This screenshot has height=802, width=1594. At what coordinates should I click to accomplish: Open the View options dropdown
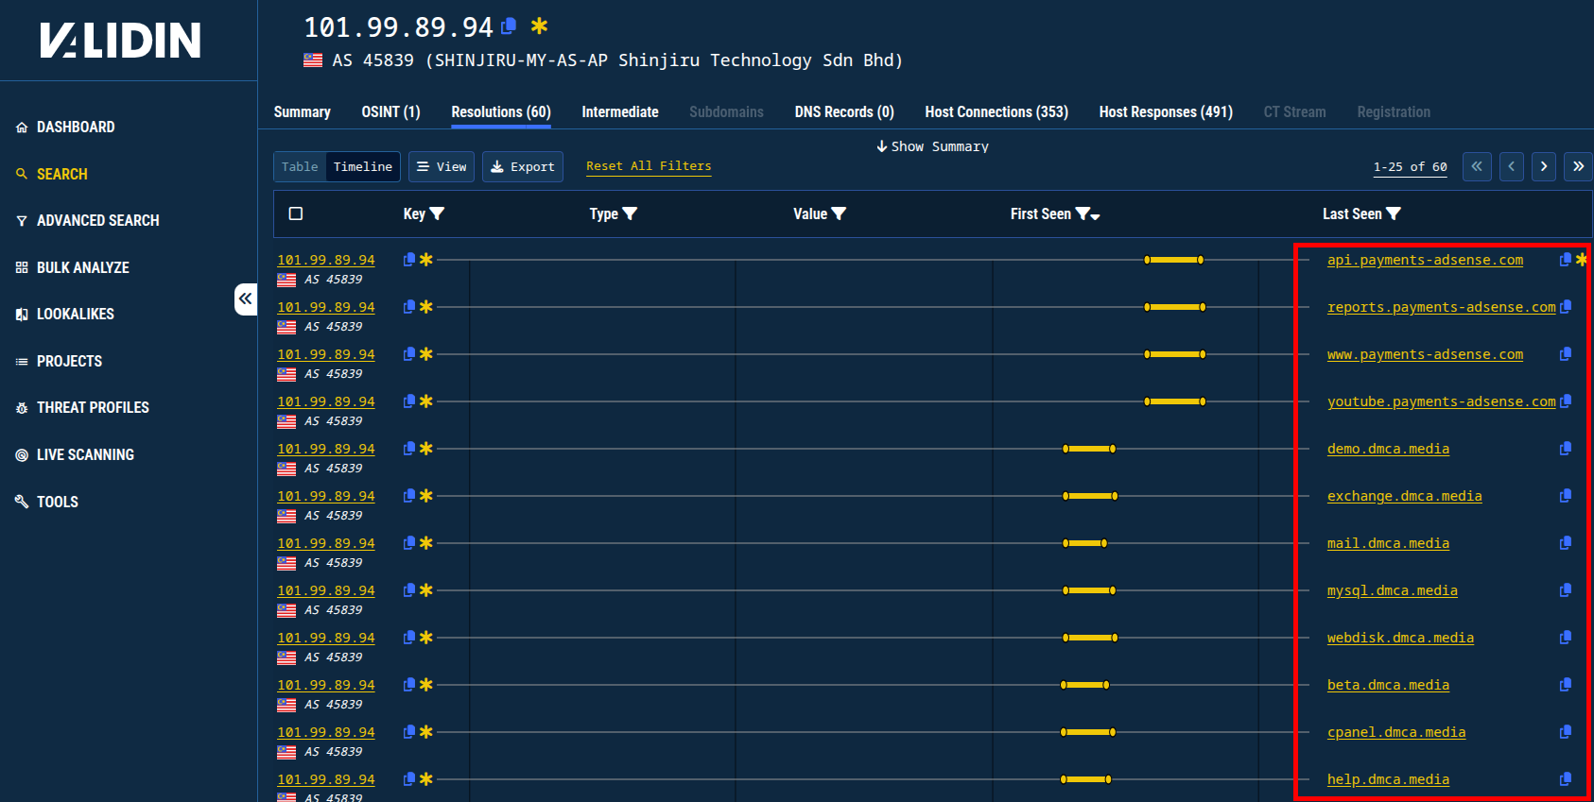[x=442, y=166]
